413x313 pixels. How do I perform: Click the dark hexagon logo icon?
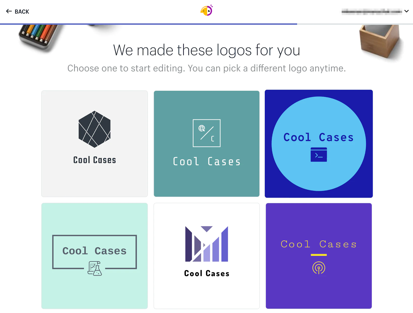coord(94,129)
